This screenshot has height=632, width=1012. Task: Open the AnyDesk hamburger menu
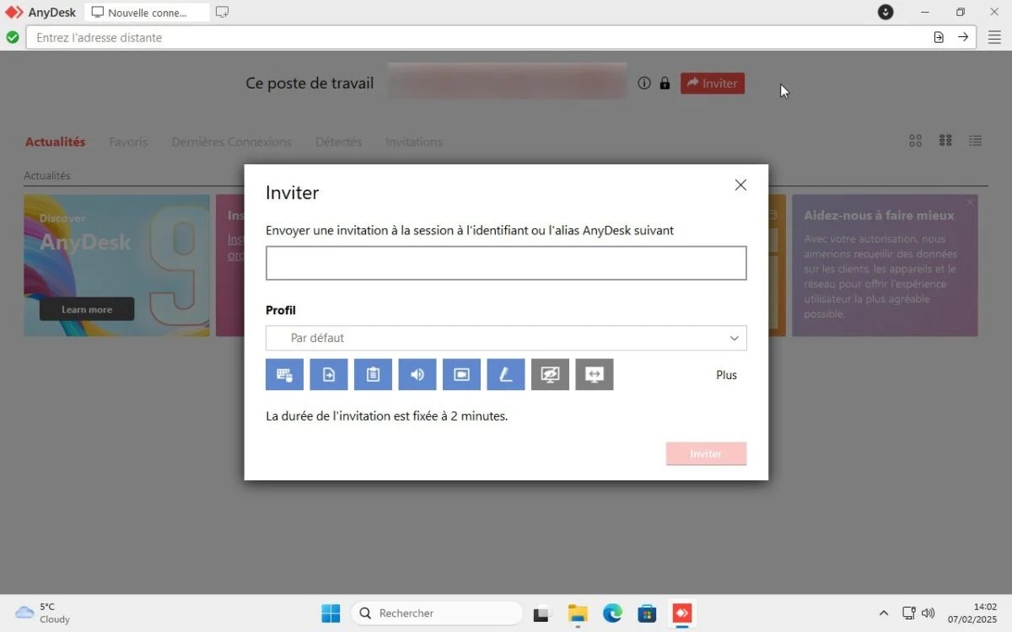click(995, 37)
